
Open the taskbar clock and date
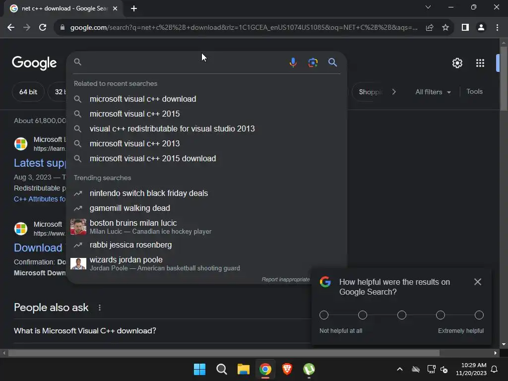coord(471,369)
